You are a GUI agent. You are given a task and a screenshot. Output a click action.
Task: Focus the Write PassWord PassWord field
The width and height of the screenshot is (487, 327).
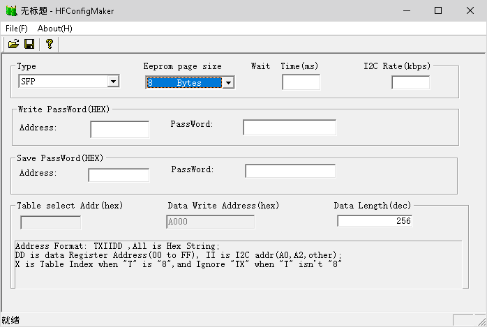(289, 127)
